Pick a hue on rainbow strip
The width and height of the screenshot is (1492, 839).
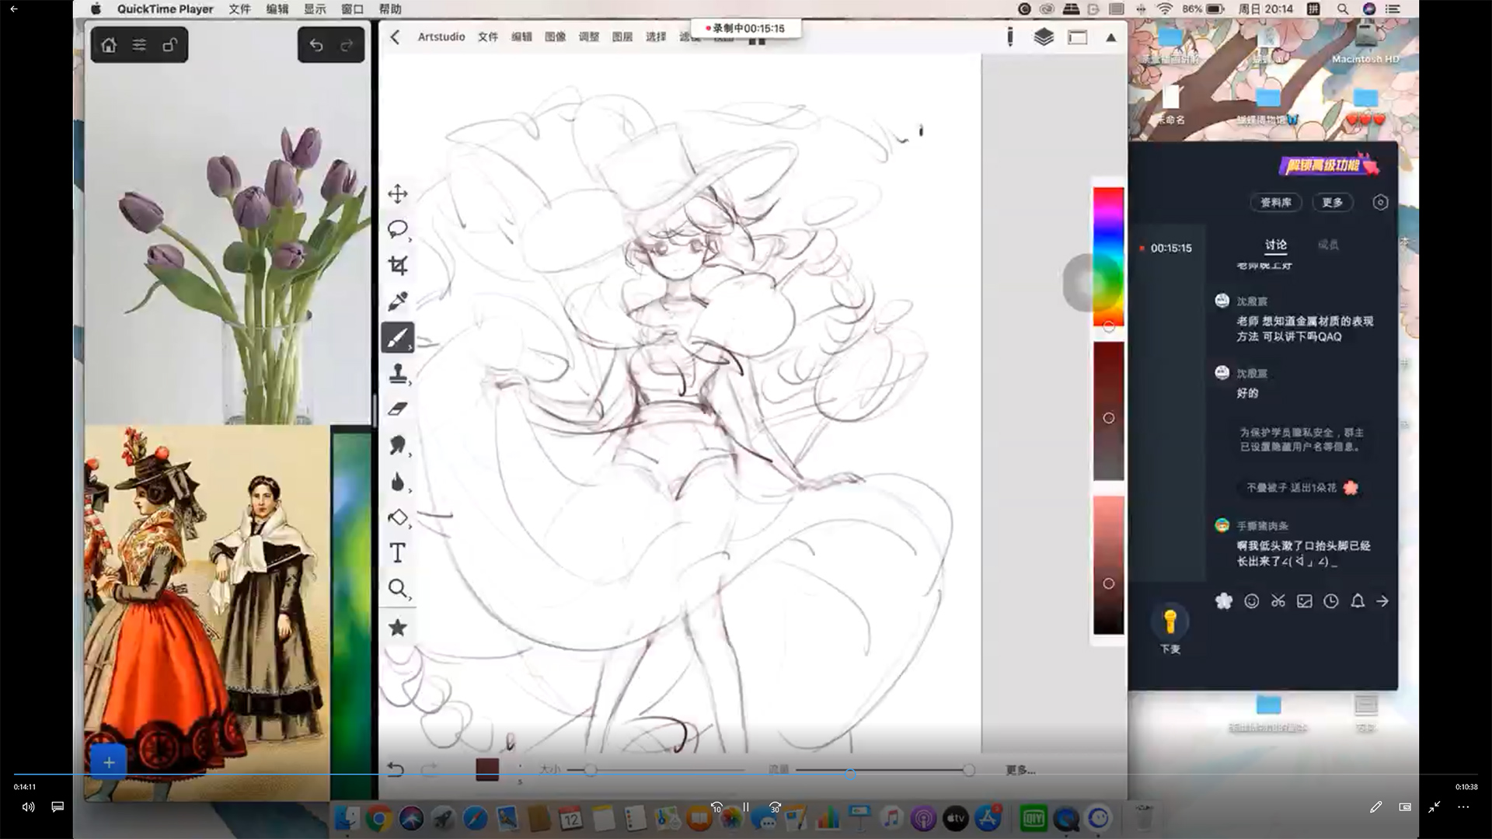[1109, 256]
